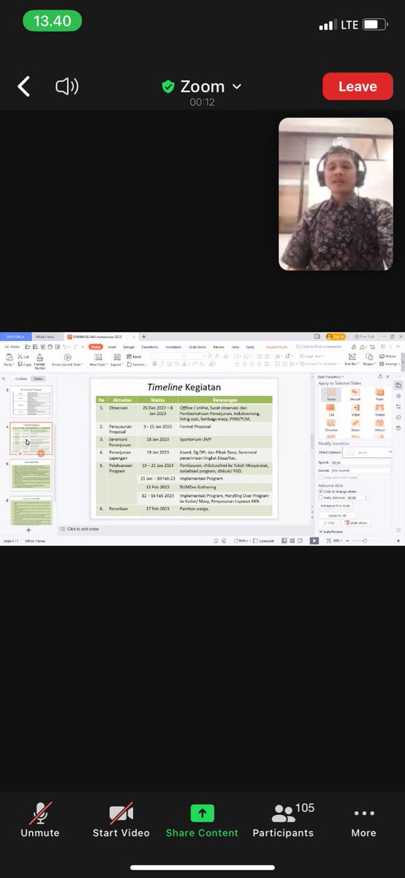The image size is (405, 878).
Task: Leave the meeting with the red button
Action: (357, 86)
